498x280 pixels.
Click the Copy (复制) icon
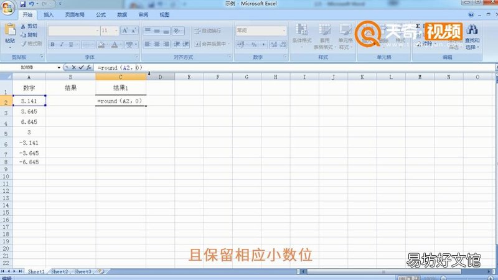(x=23, y=35)
